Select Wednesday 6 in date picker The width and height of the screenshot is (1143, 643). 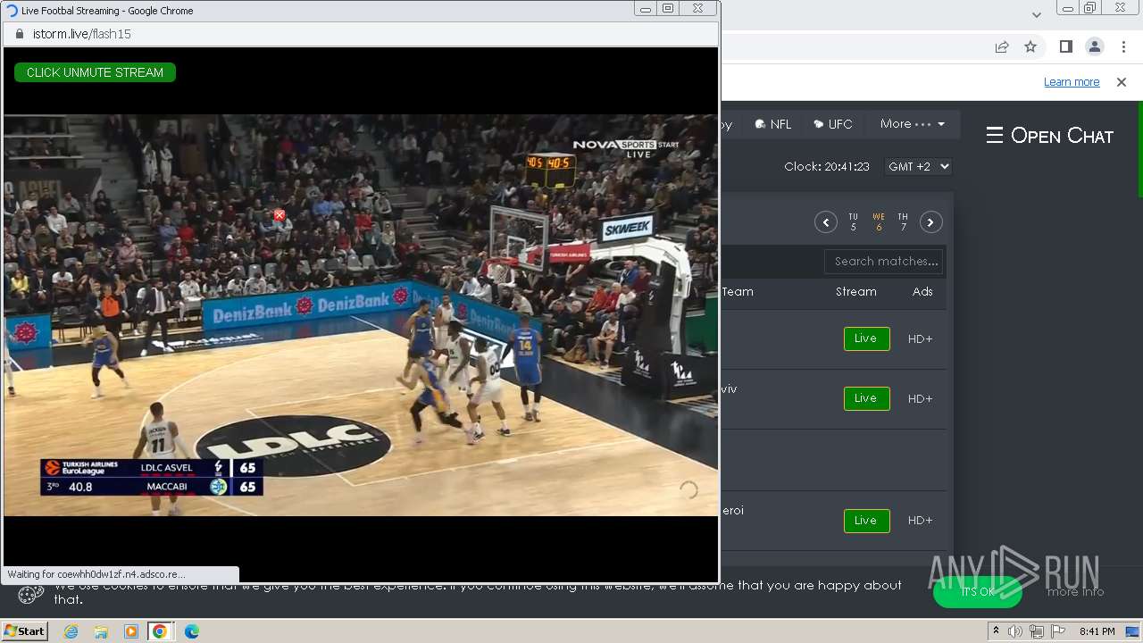[879, 222]
